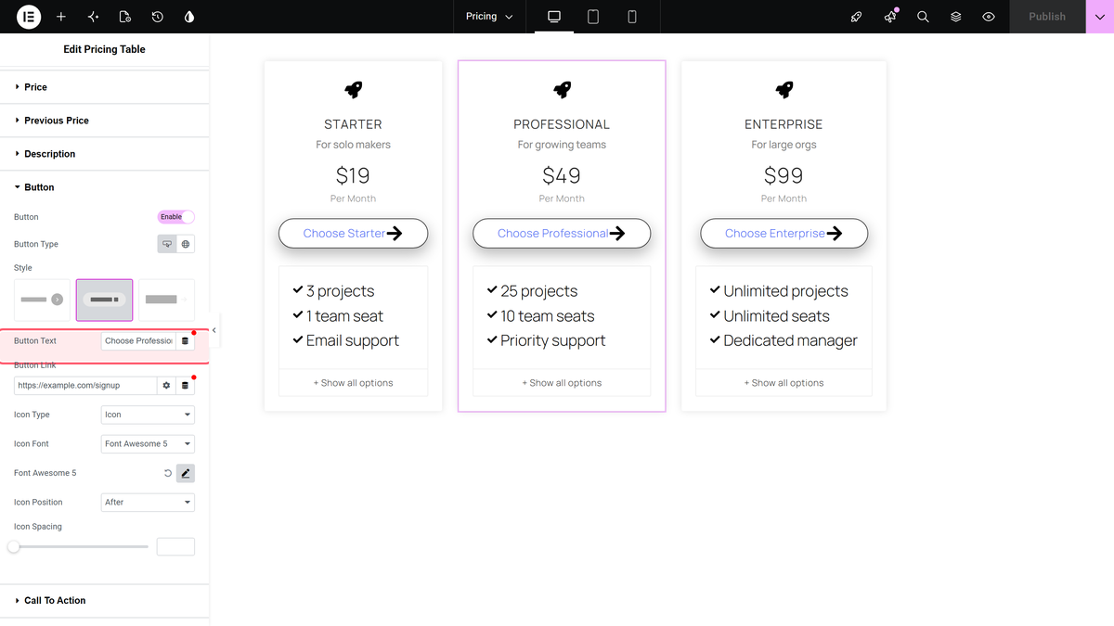The width and height of the screenshot is (1114, 626).
Task: Switch to mobile device view
Action: (632, 17)
